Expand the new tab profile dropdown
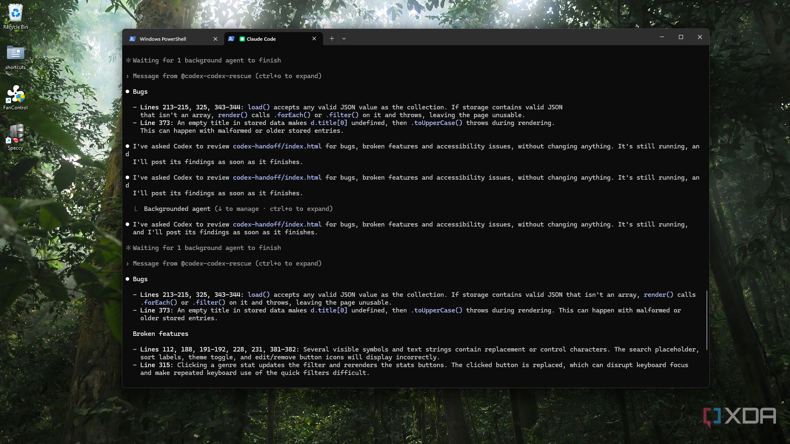Screen dimensions: 790x444 [344, 39]
